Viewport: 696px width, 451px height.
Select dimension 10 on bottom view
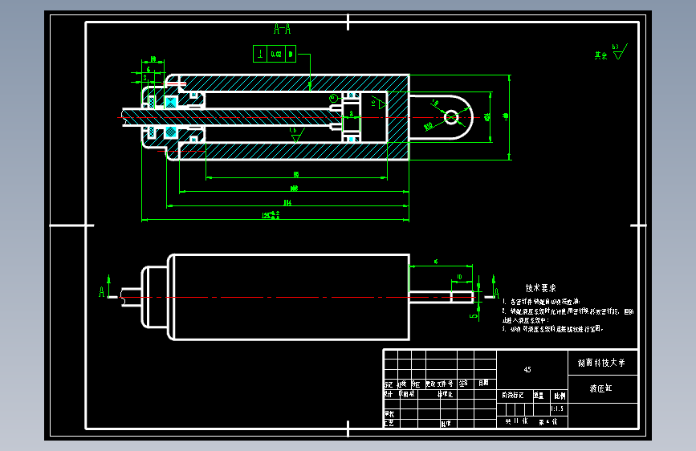pyautogui.click(x=459, y=277)
